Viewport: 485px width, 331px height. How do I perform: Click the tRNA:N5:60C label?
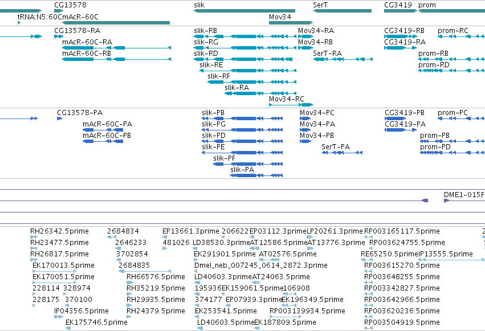tap(39, 17)
